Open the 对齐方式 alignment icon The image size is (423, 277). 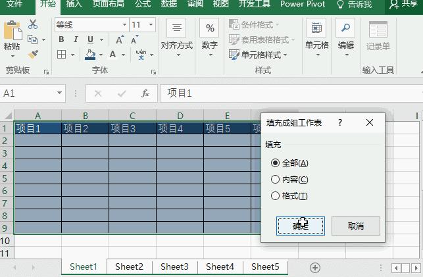point(177,28)
